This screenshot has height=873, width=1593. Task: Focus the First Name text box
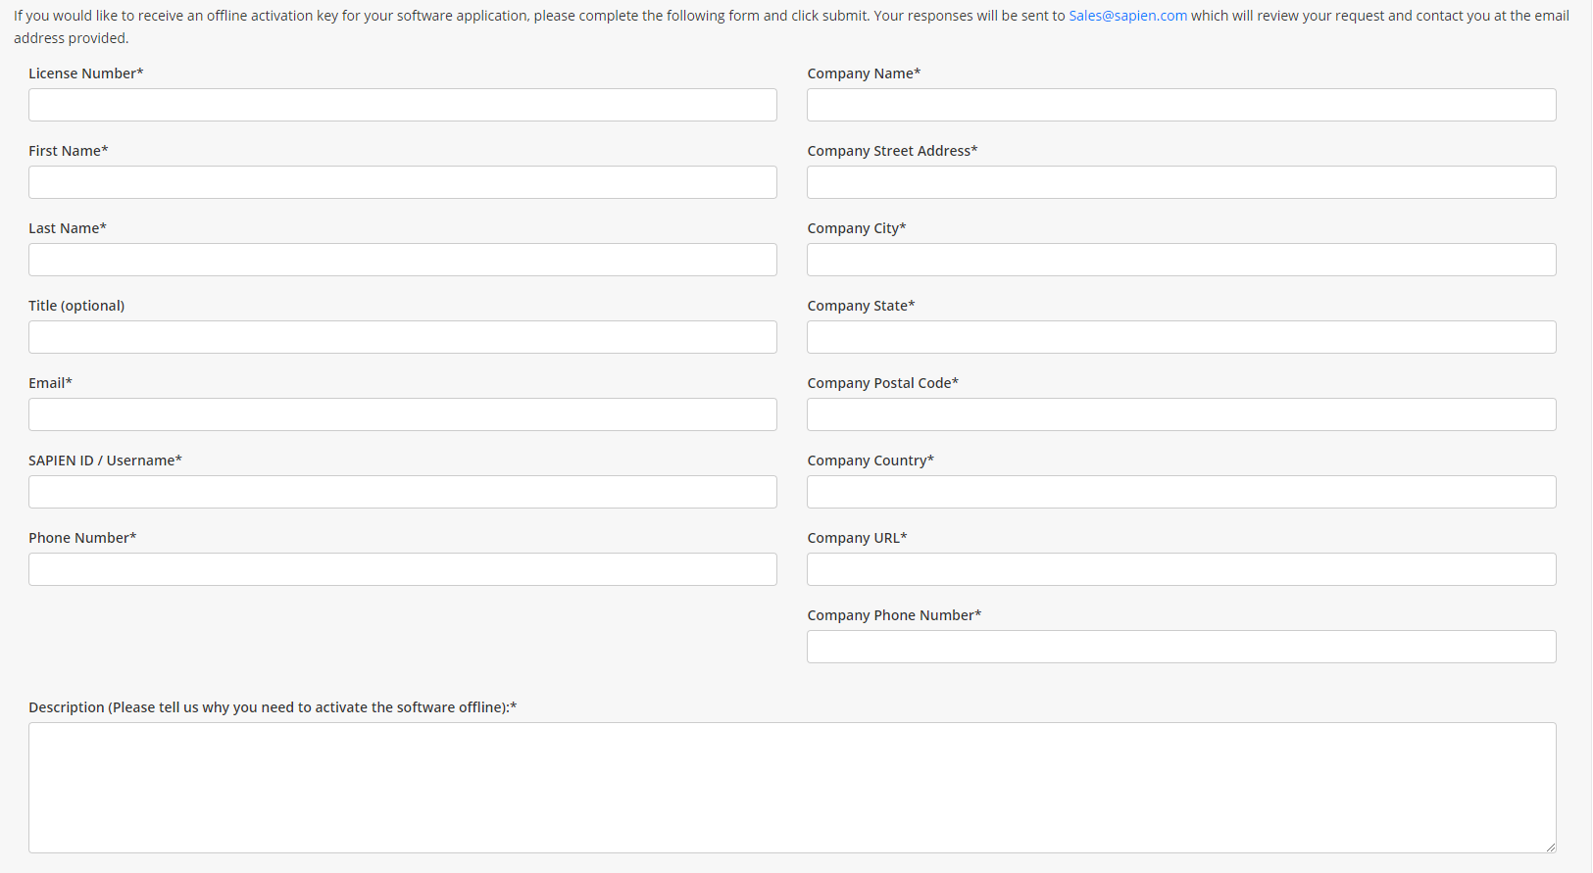403,182
